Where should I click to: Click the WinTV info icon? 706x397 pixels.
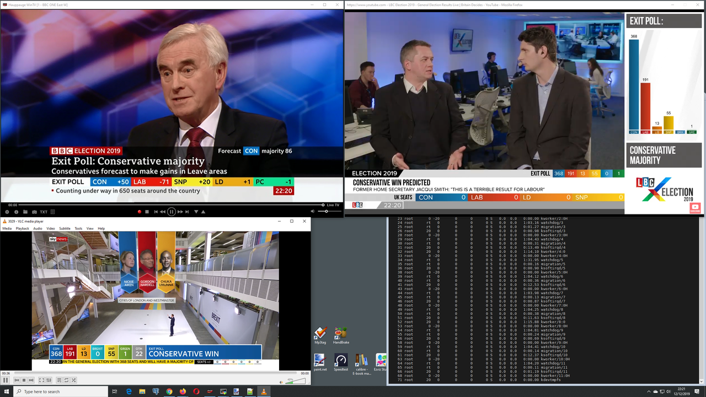click(16, 212)
